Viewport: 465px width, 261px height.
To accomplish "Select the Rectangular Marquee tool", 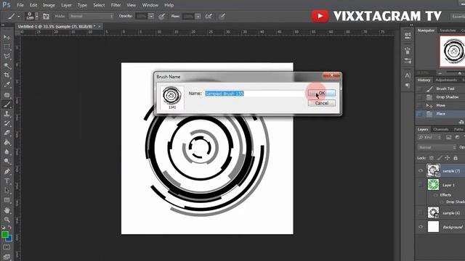I will [7, 46].
